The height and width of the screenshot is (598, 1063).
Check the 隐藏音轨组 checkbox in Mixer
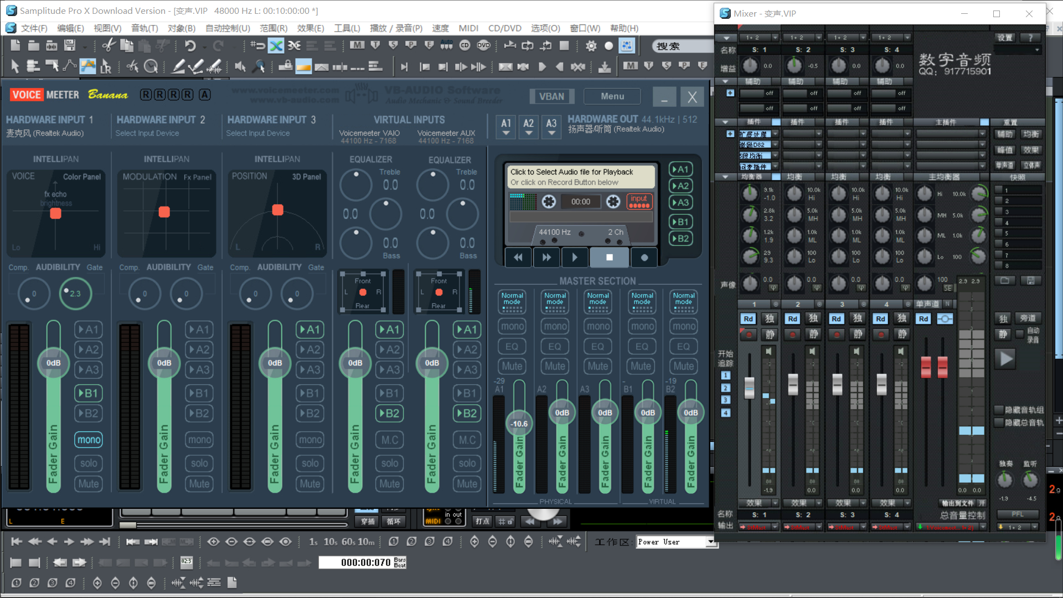pyautogui.click(x=999, y=410)
